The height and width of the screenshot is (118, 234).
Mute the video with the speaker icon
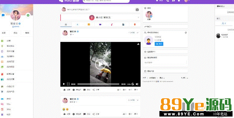coord(138,84)
